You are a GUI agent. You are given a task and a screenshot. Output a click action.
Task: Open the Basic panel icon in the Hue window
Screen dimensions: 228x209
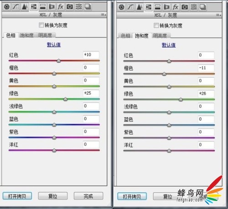point(7,7)
